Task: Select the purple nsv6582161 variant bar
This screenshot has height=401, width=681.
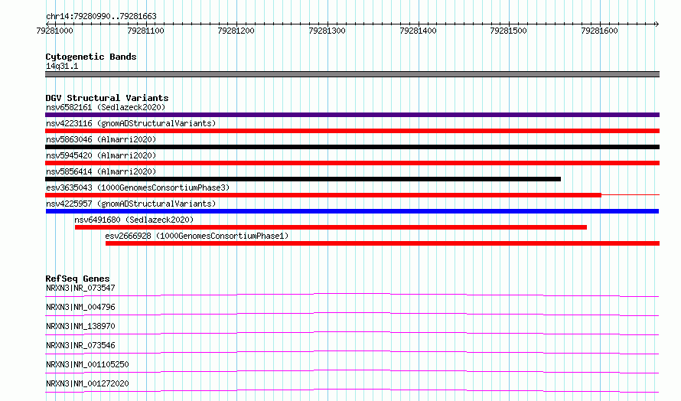Action: (x=352, y=115)
